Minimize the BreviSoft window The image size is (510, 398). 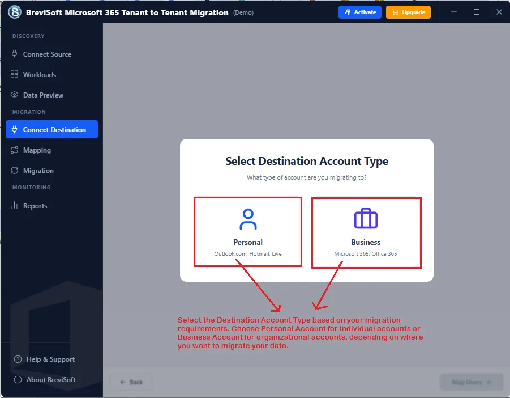click(x=454, y=12)
